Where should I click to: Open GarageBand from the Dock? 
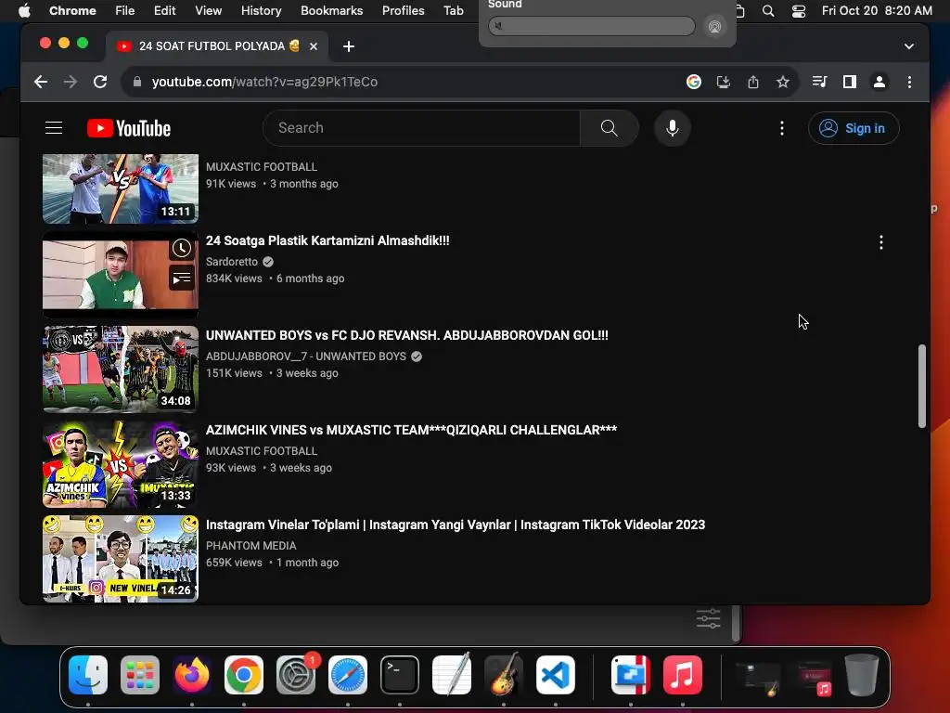(x=504, y=674)
